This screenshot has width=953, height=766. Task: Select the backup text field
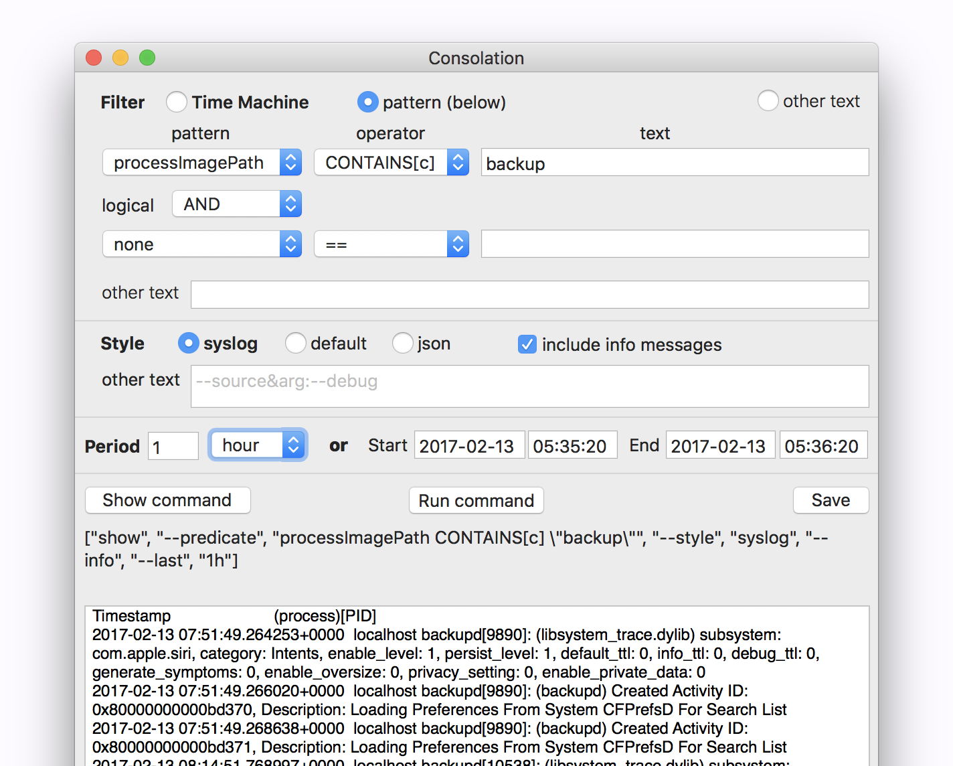pos(674,162)
